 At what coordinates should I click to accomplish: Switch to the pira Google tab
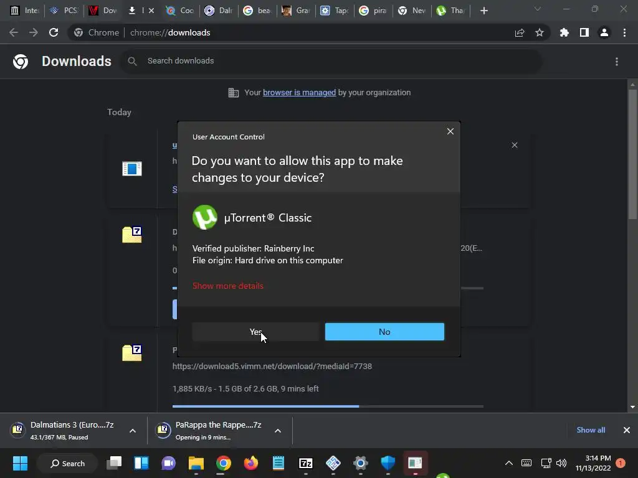[x=374, y=11]
